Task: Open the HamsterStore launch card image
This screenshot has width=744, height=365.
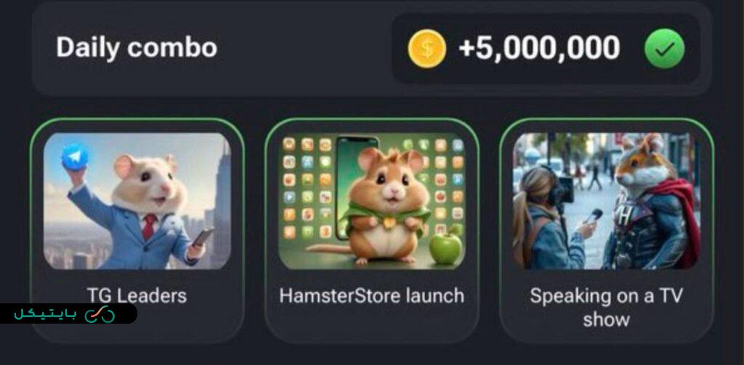Action: click(371, 201)
